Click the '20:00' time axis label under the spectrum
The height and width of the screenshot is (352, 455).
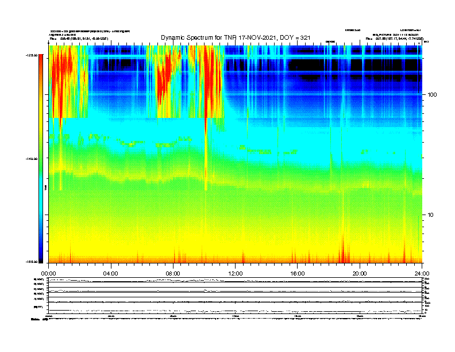point(360,274)
